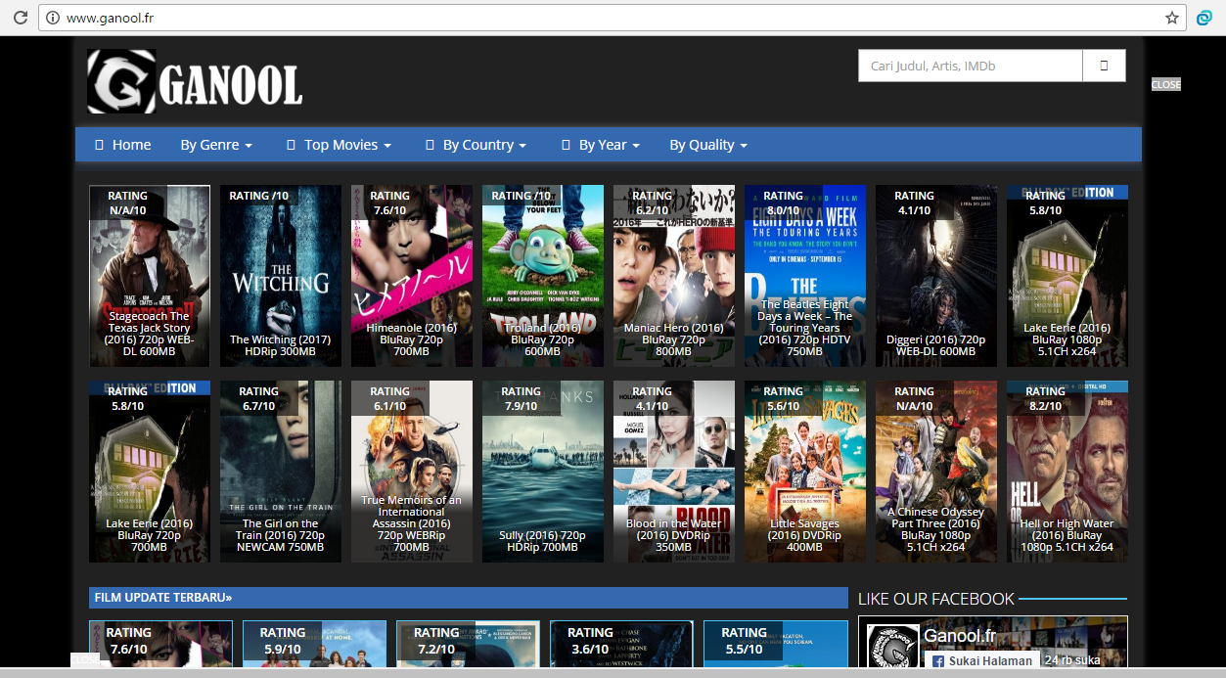Expand the By Country dropdown
The height and width of the screenshot is (678, 1226).
(x=476, y=145)
